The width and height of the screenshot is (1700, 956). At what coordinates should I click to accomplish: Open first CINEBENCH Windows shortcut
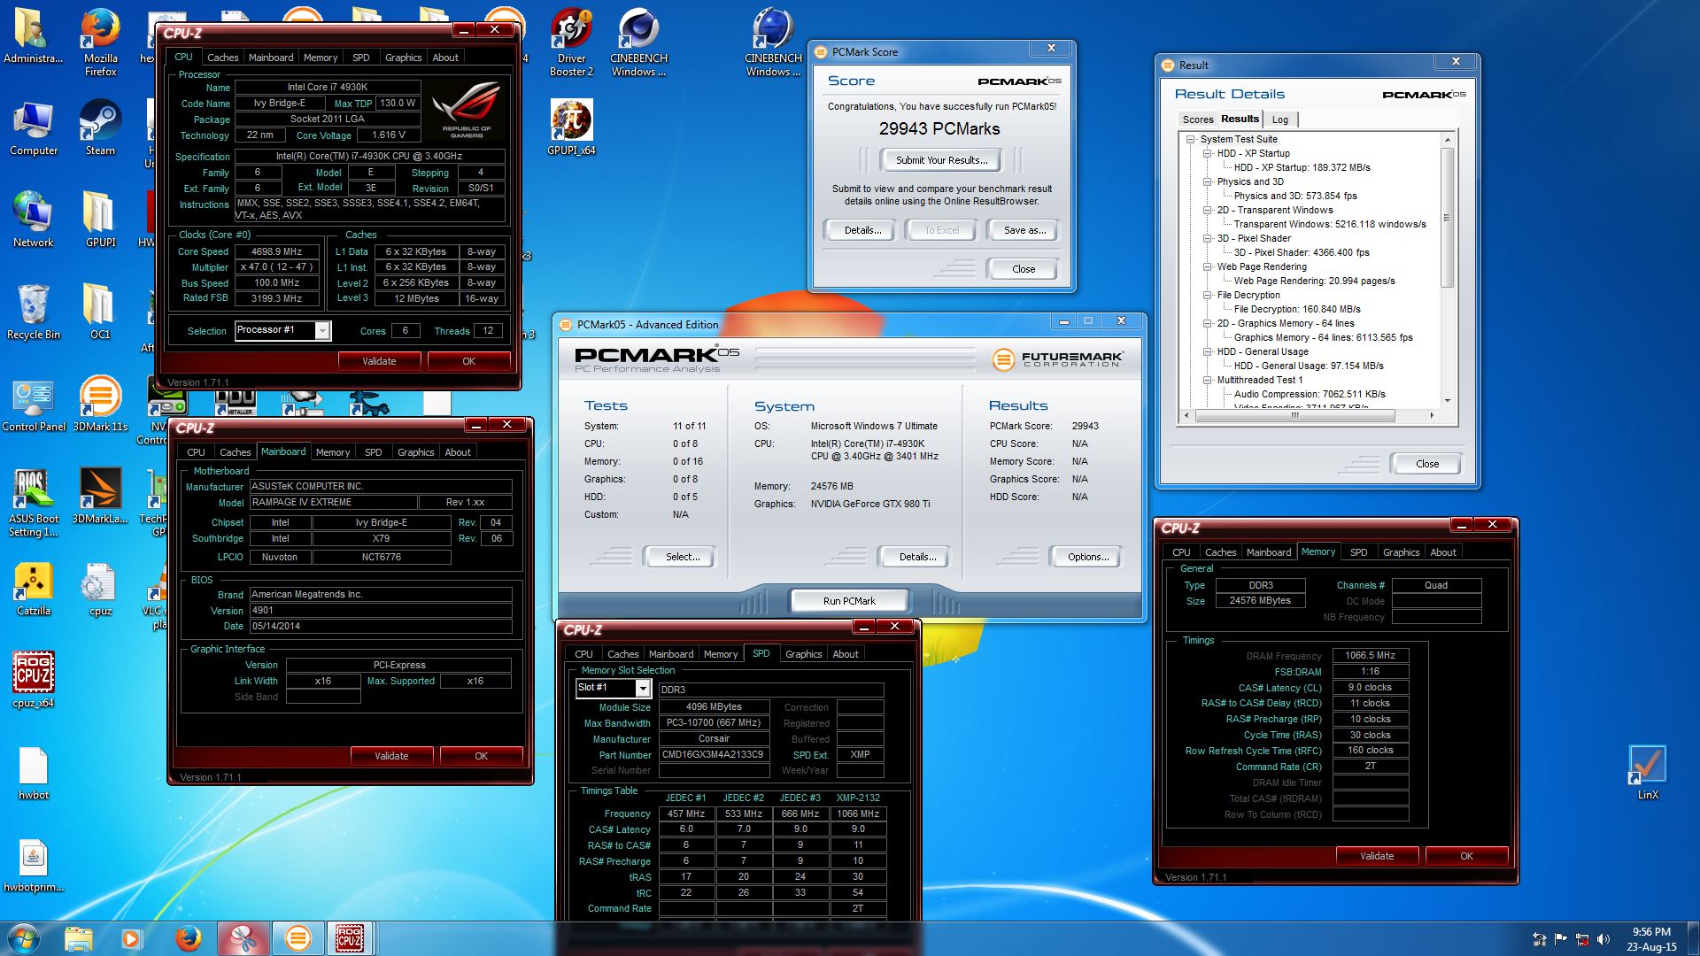(x=638, y=42)
